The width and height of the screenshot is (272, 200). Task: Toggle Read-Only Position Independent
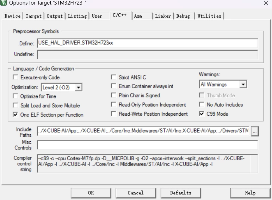point(113,104)
